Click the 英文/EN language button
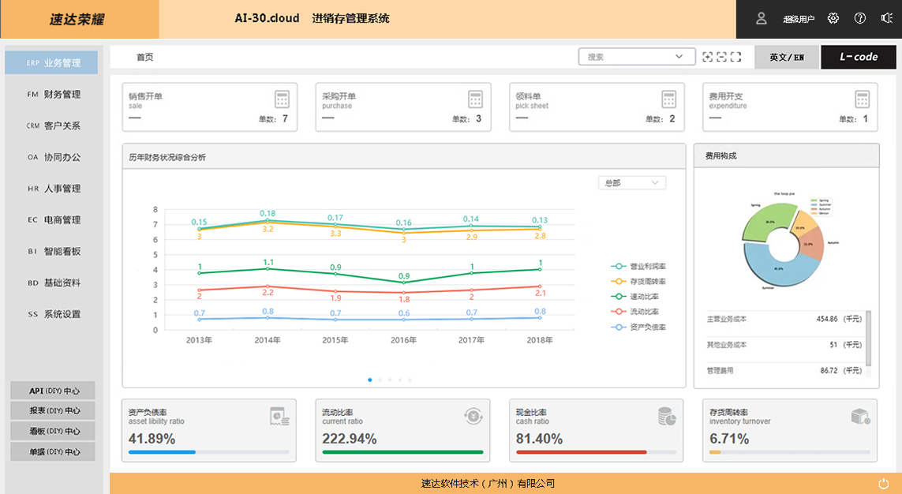902x494 pixels. click(787, 57)
